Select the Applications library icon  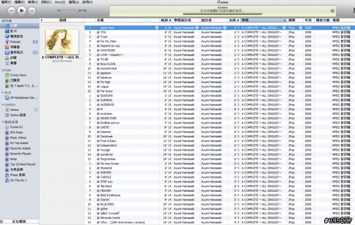click(x=7, y=52)
